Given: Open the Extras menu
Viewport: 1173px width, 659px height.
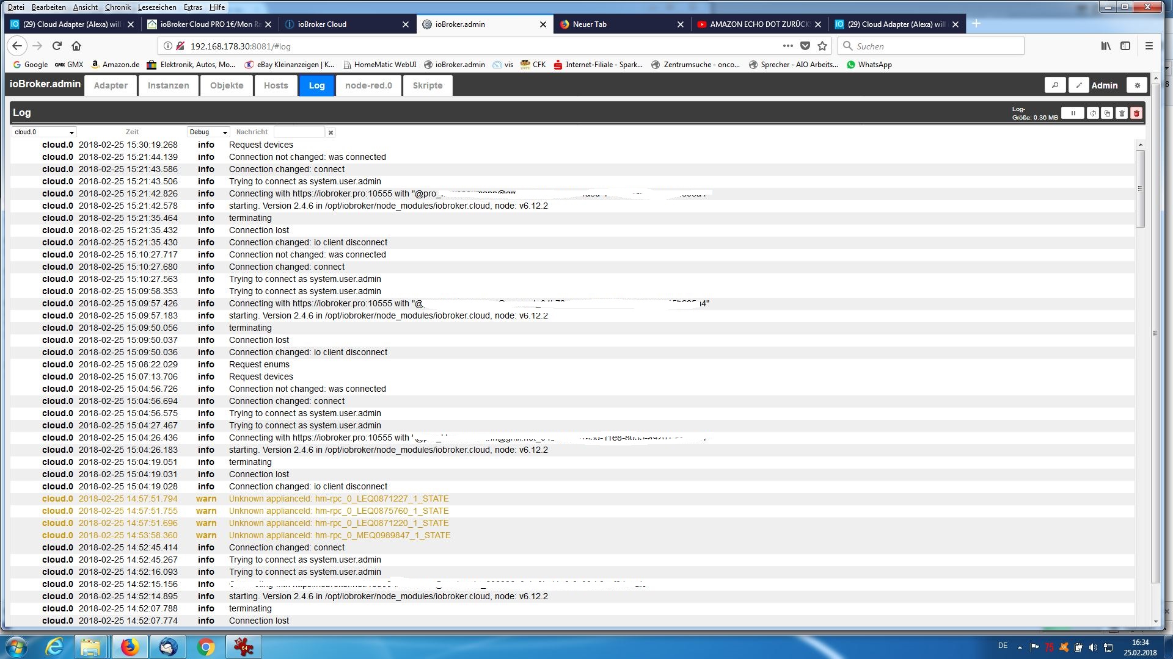Looking at the screenshot, I should (x=192, y=7).
